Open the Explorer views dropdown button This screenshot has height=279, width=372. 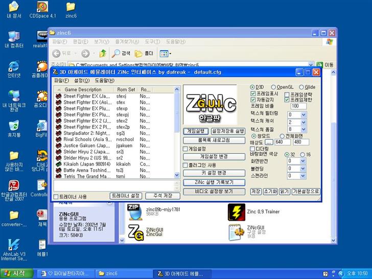(x=166, y=54)
